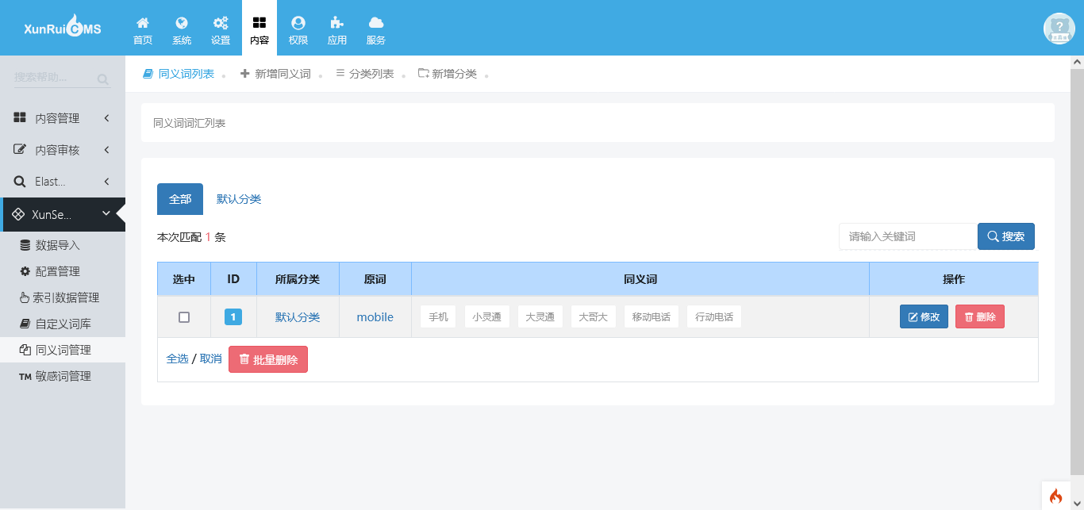Click the 大灵通 synonym tag
The image size is (1084, 510).
click(x=540, y=317)
